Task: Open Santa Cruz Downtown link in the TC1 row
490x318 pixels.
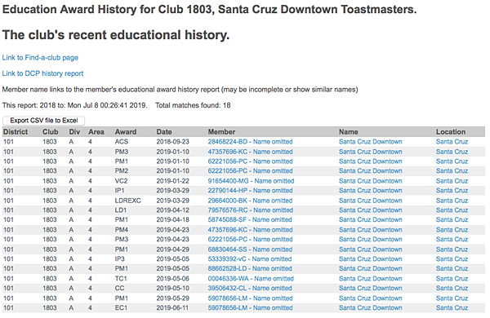Action: [x=370, y=279]
